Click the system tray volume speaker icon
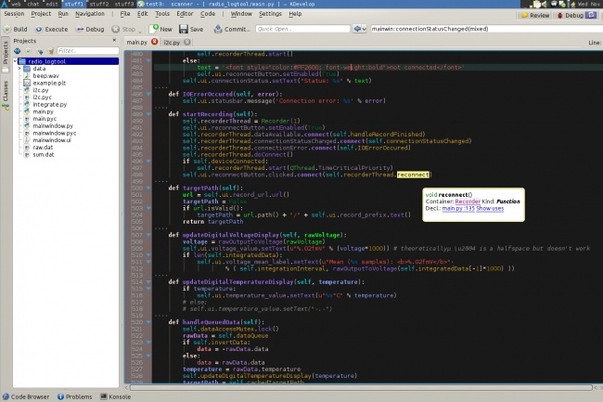Viewport: 603px width, 402px height. coord(545,4)
